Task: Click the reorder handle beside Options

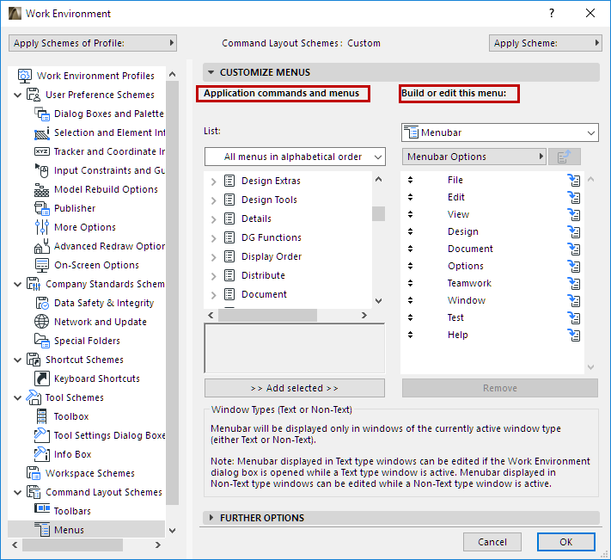Action: point(410,266)
